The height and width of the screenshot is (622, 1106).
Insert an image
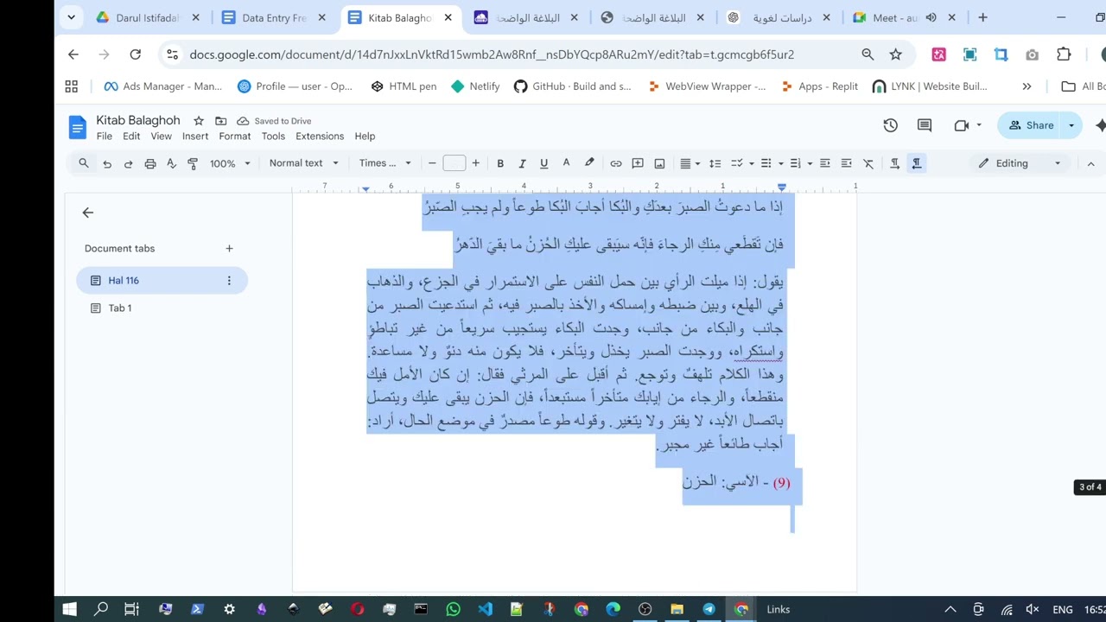point(659,163)
